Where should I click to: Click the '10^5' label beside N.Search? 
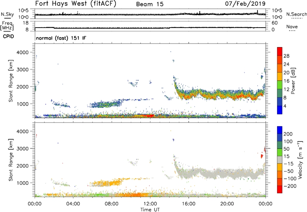pyautogui.click(x=277, y=11)
